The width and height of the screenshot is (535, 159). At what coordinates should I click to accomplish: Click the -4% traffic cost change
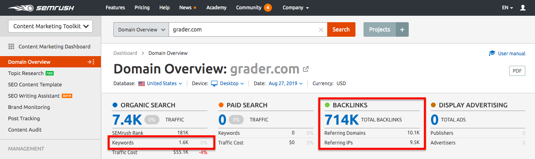(x=203, y=152)
